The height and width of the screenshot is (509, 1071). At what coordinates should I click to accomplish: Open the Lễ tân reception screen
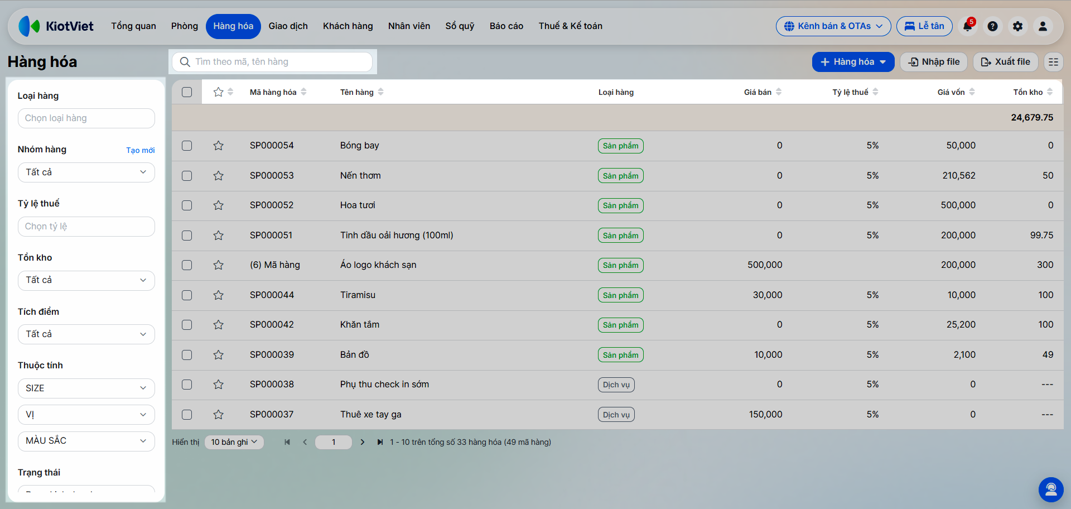point(924,26)
